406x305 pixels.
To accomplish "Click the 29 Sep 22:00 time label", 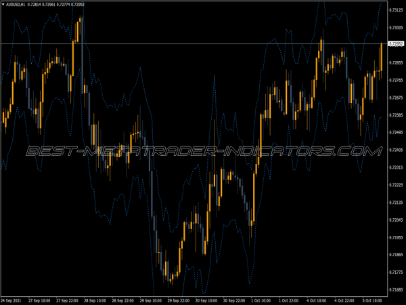I will pos(179,300).
